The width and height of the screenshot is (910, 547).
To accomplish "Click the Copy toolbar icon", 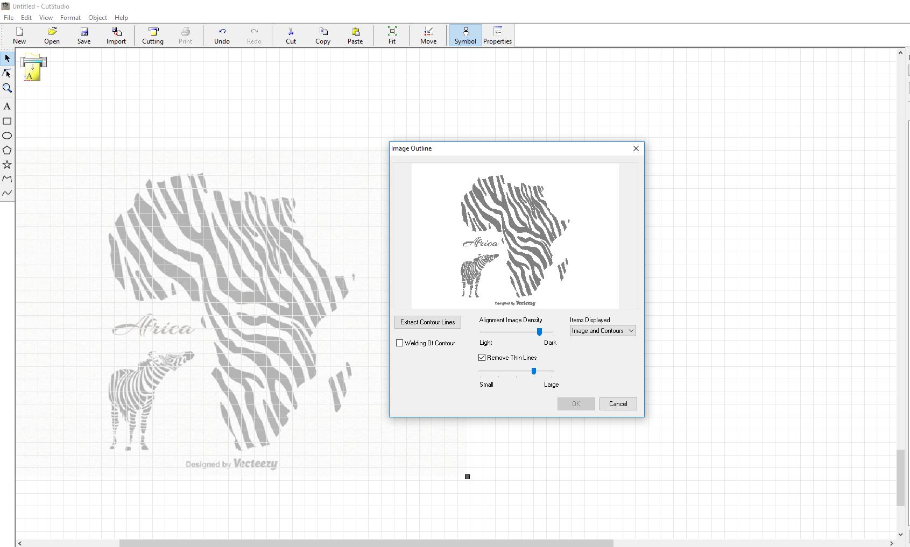I will (323, 35).
